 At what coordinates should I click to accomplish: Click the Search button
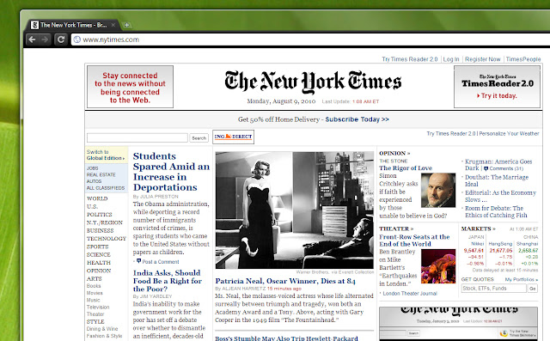199,138
